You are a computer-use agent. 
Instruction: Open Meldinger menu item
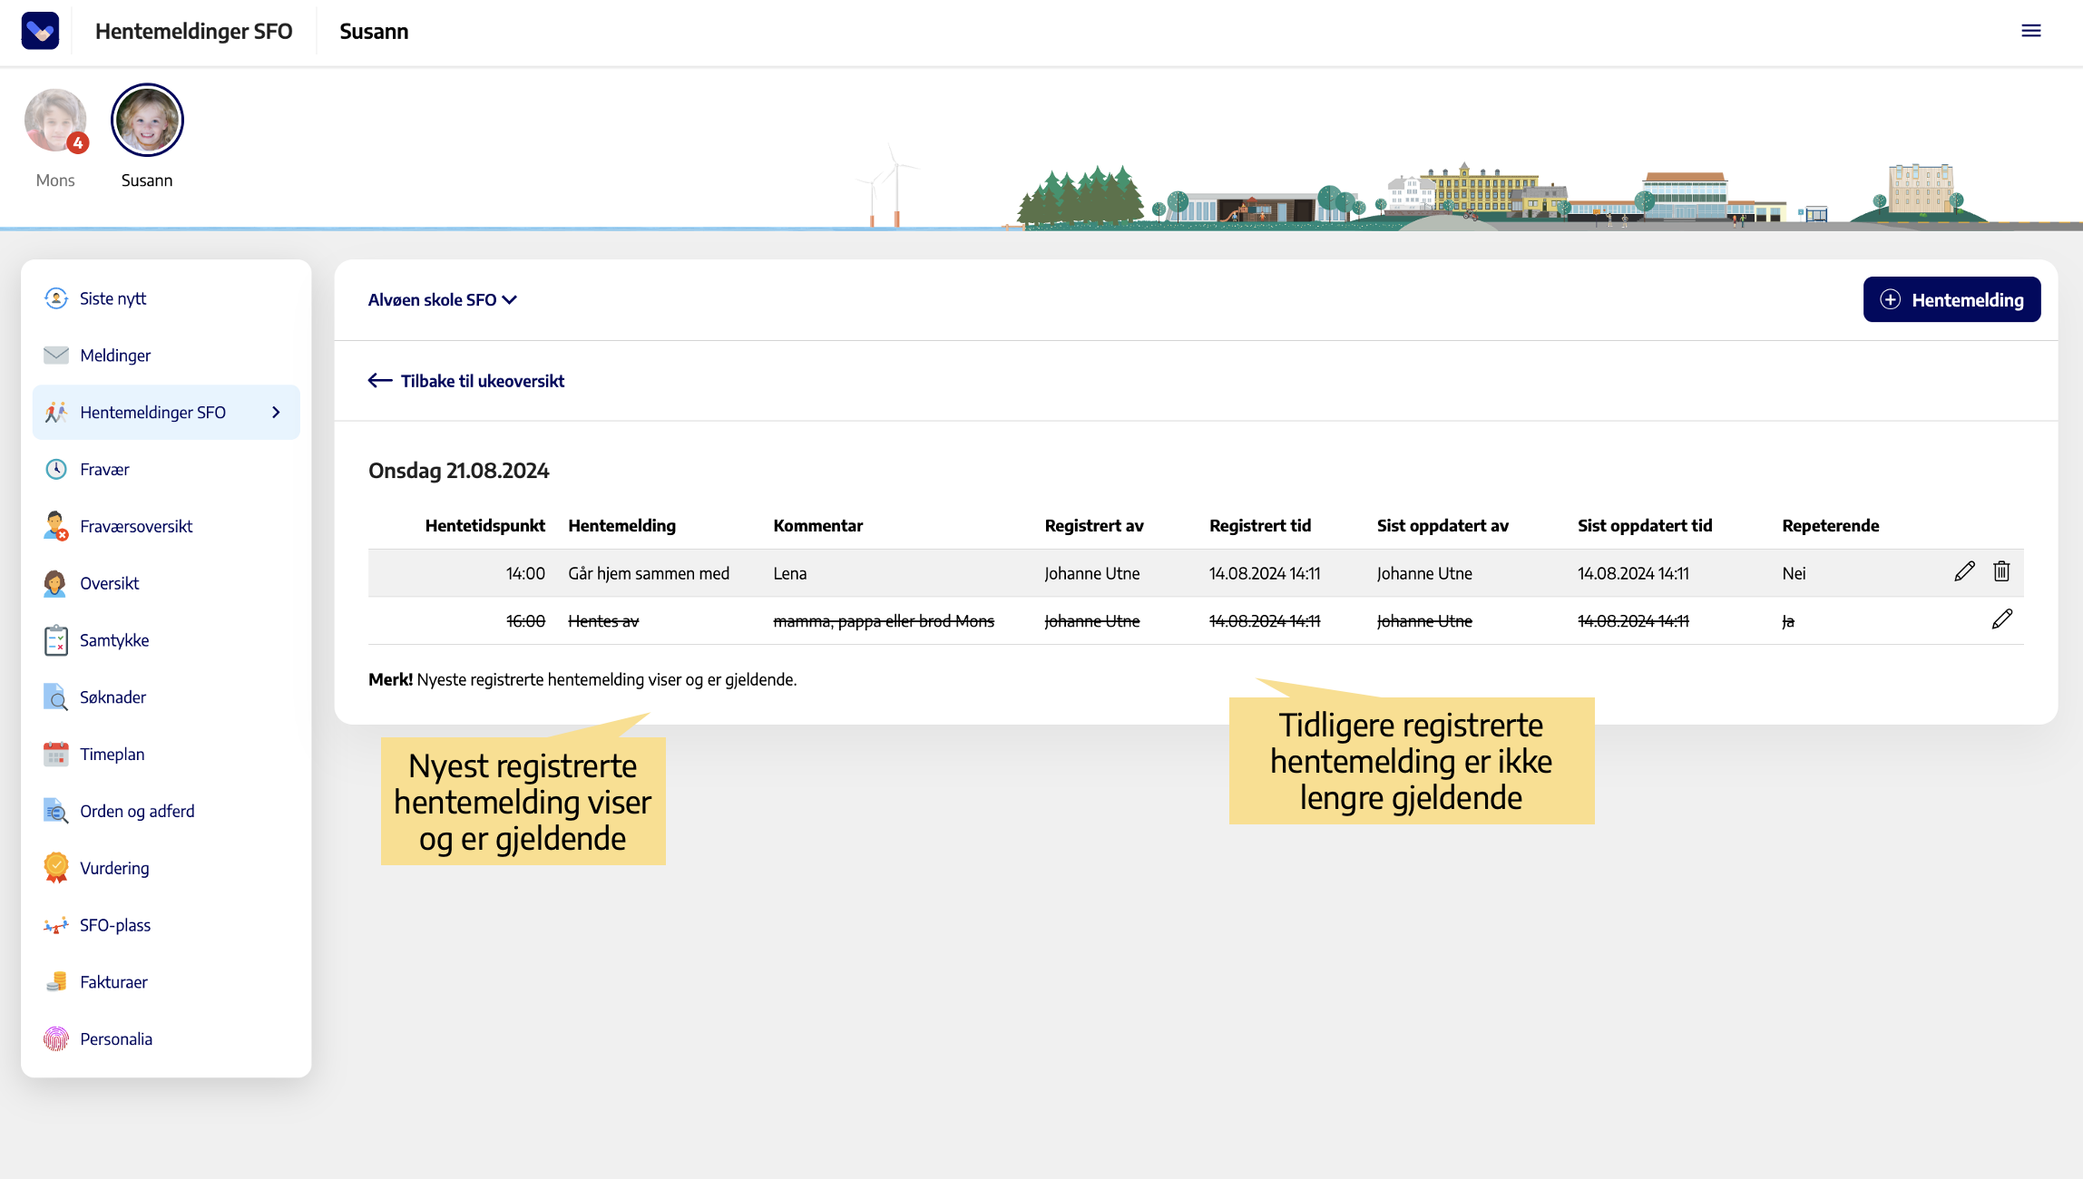point(166,356)
